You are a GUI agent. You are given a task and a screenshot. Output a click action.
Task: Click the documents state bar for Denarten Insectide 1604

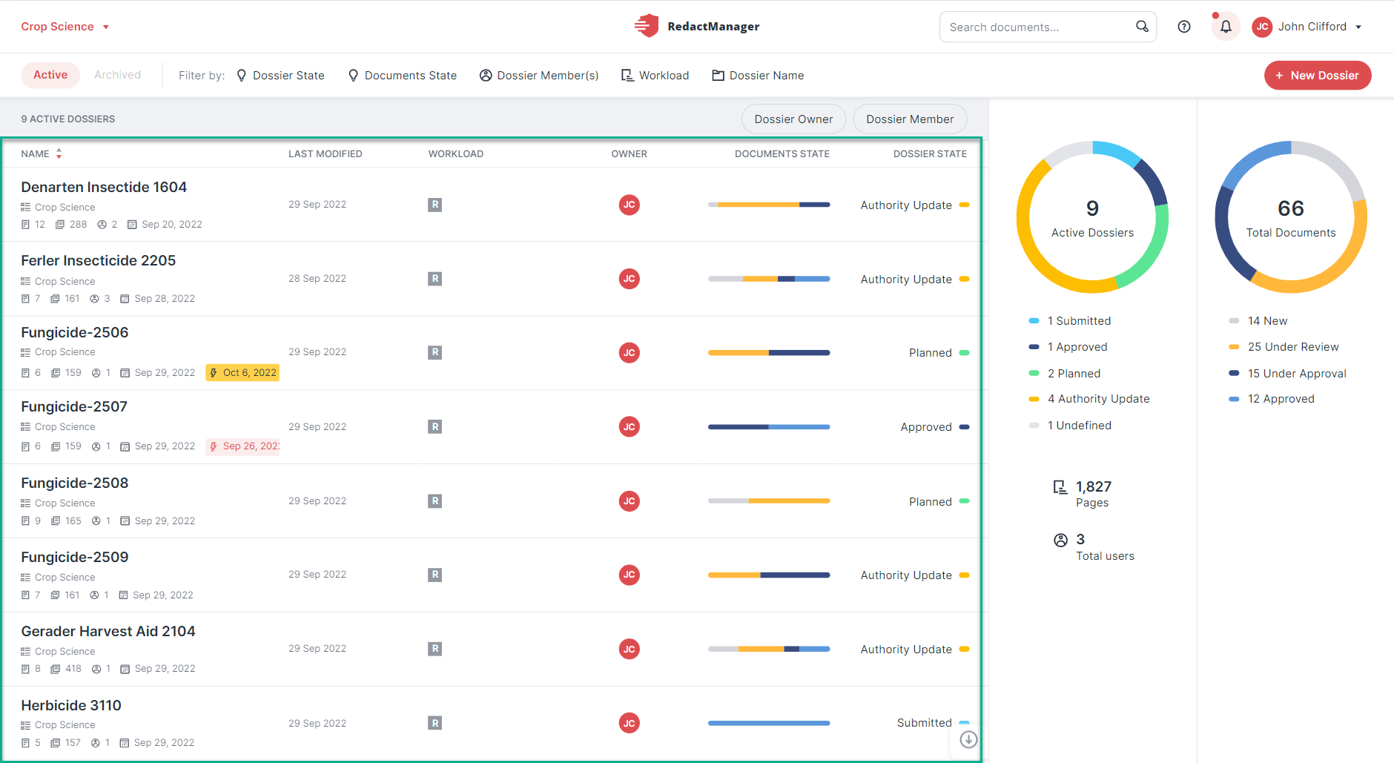pos(769,205)
